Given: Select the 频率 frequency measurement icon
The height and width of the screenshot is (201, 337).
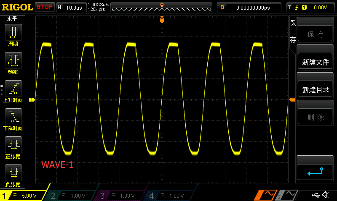Looking at the screenshot, I should click(13, 60).
